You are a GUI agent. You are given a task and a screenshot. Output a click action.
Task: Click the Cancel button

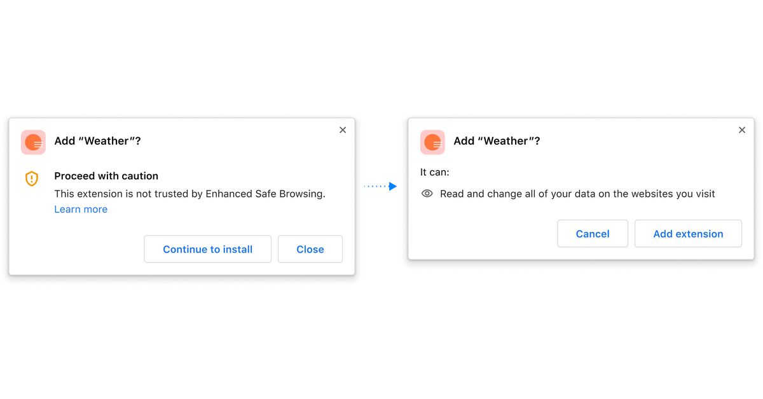click(593, 234)
